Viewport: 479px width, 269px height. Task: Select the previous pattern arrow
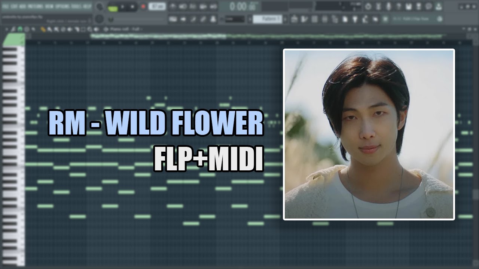(250, 19)
